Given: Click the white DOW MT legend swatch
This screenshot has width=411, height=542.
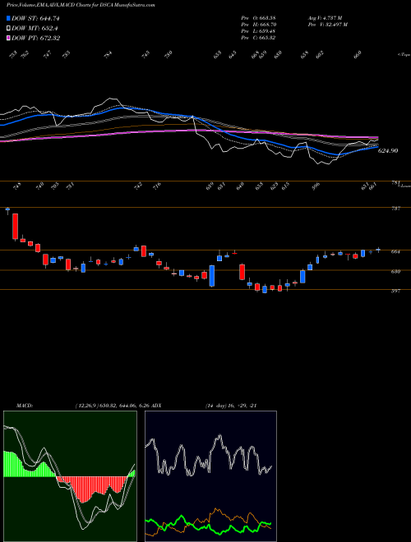Looking at the screenshot, I should click(x=8, y=28).
